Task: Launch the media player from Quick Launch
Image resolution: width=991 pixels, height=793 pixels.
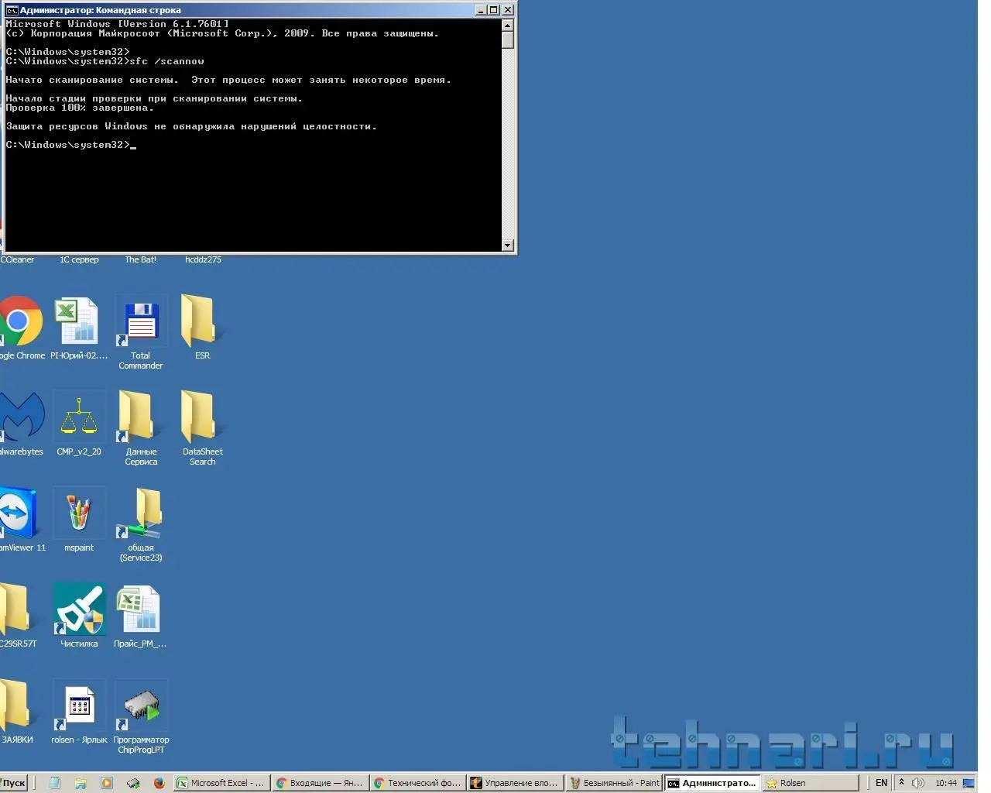Action: click(x=107, y=783)
